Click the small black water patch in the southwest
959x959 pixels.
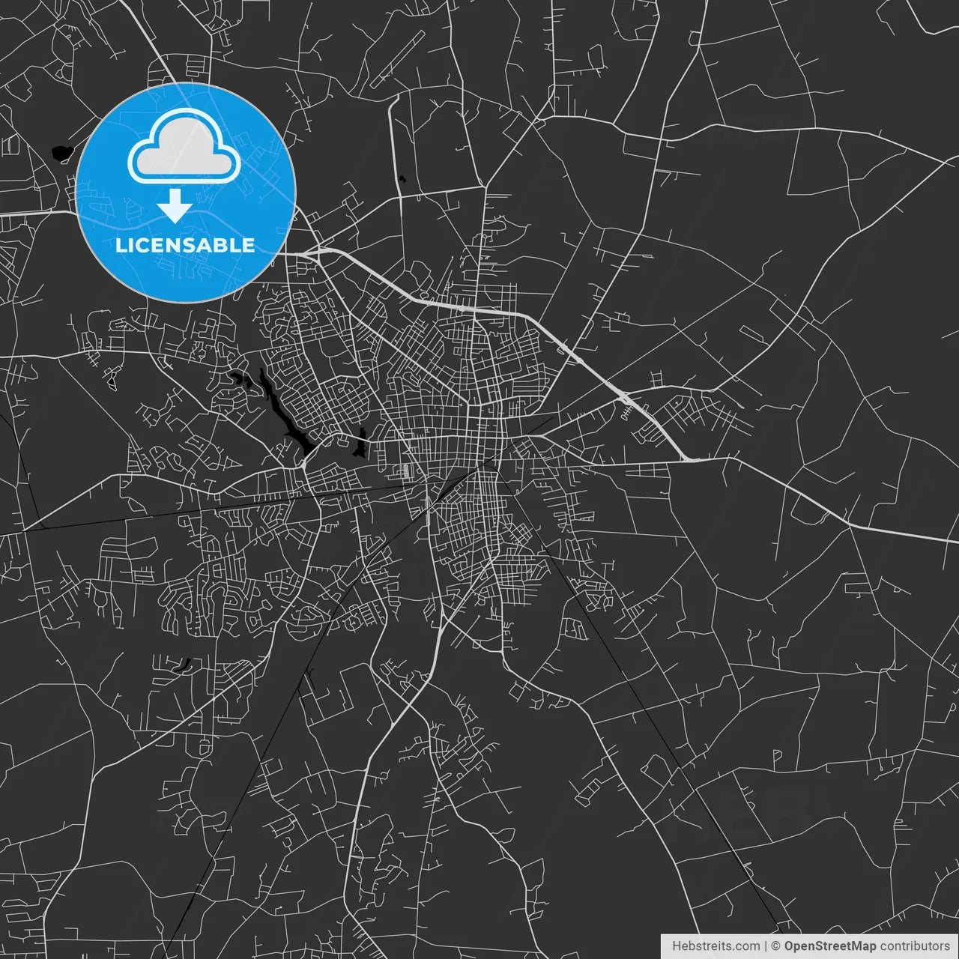pos(182,664)
